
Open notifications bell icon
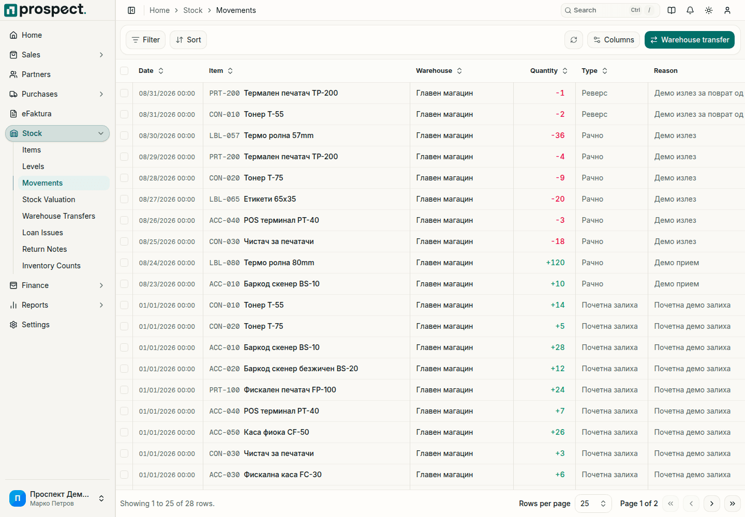click(690, 10)
